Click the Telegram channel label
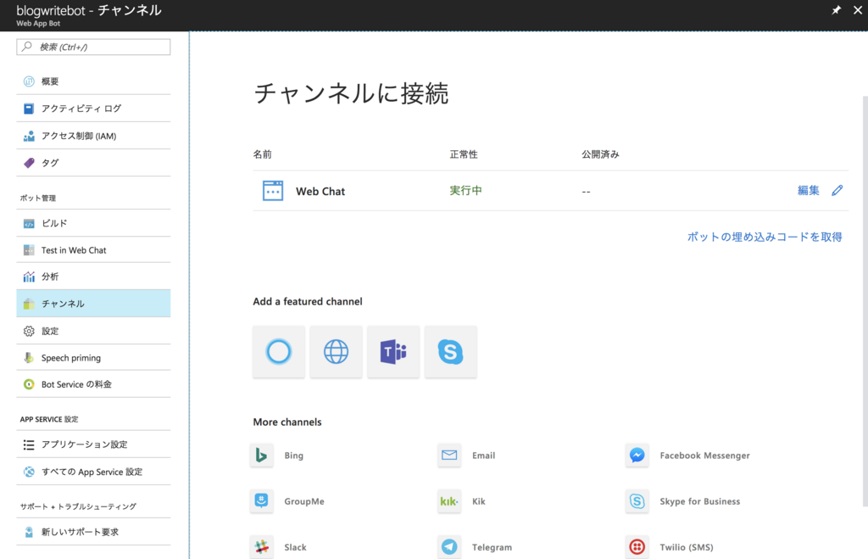 coord(492,547)
